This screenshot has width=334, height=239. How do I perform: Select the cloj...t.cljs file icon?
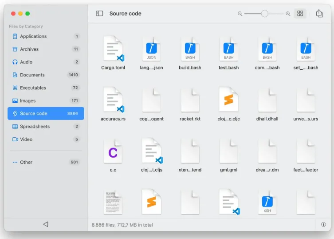tap(152, 151)
